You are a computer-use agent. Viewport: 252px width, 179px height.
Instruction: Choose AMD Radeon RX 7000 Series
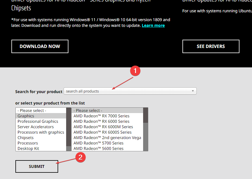coord(107,116)
